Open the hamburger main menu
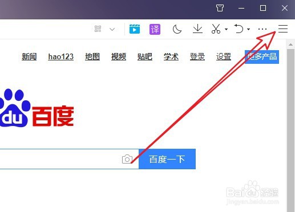This screenshot has width=295, height=212. (x=283, y=29)
